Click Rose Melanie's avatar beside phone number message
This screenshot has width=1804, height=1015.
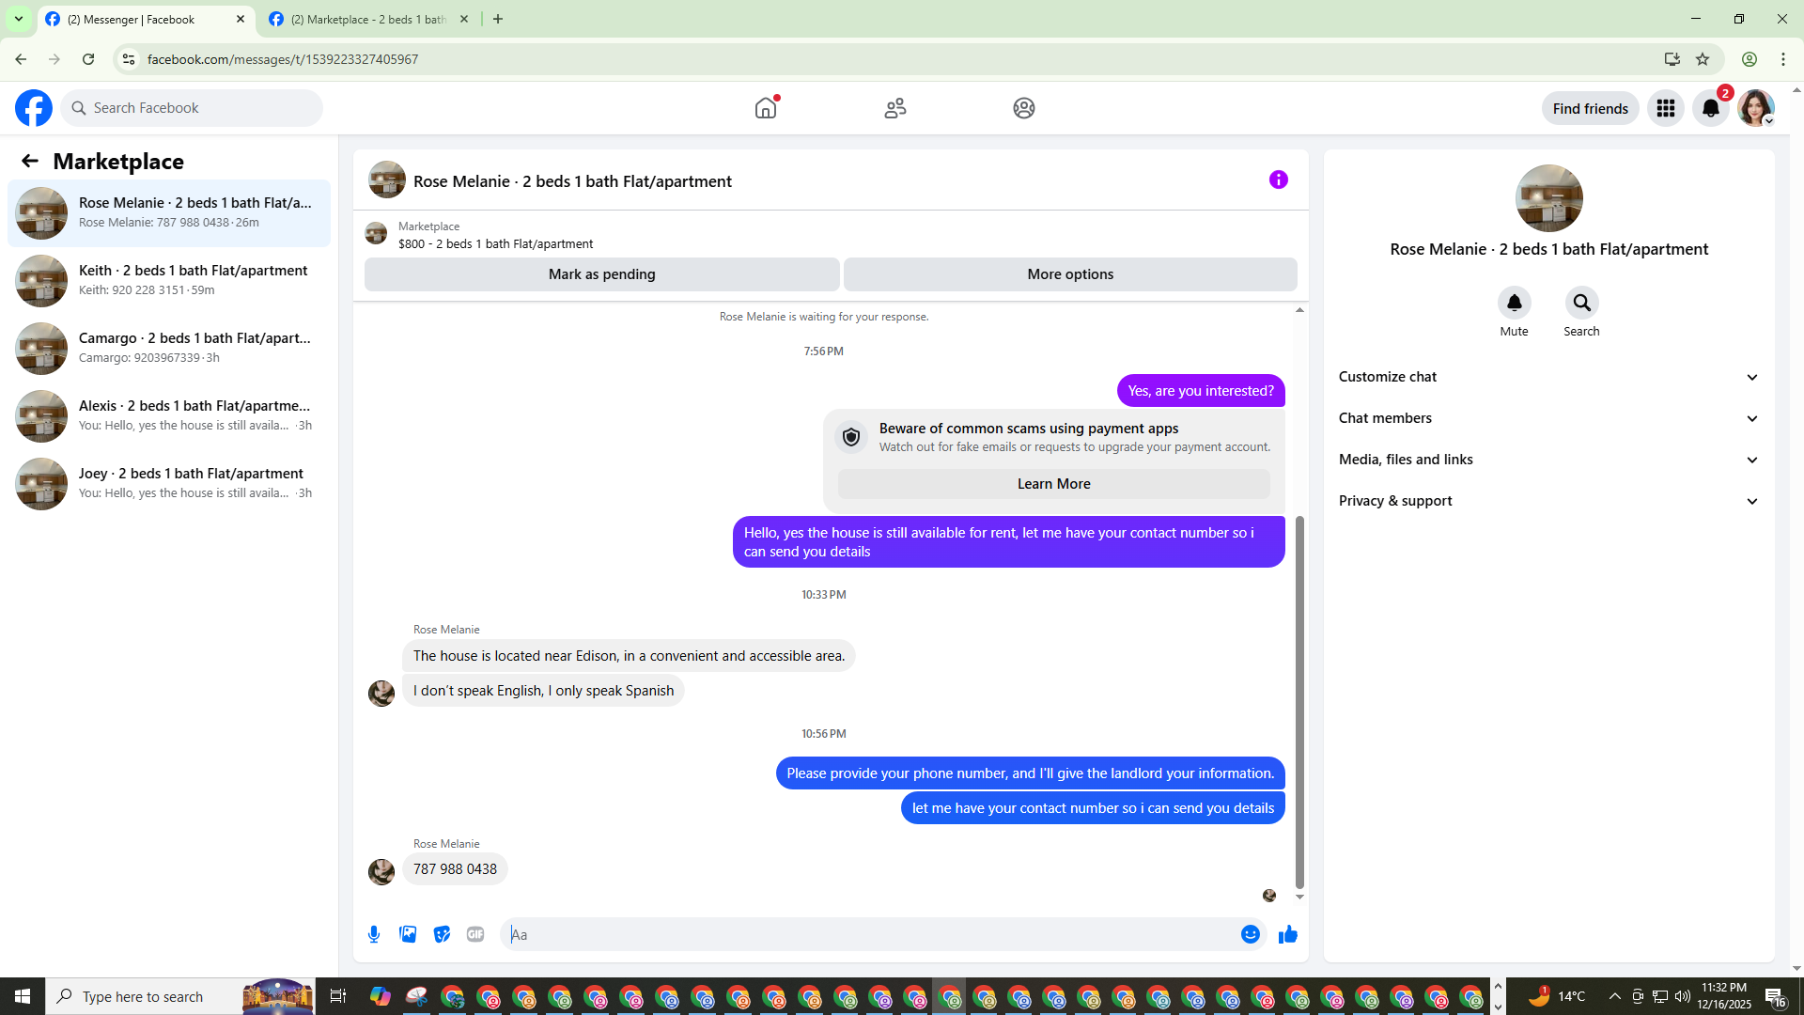click(381, 872)
